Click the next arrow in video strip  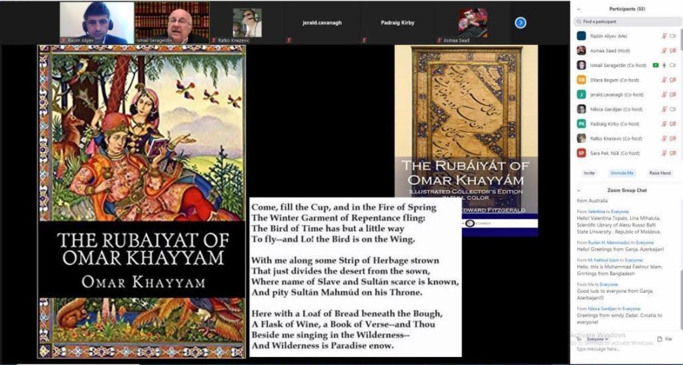520,23
